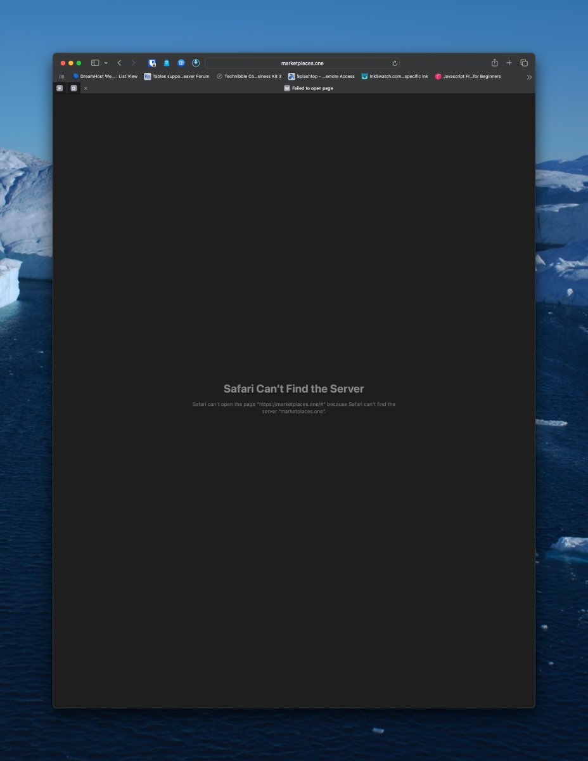Open the Downloads arrow icon
This screenshot has height=761, width=588.
196,63
